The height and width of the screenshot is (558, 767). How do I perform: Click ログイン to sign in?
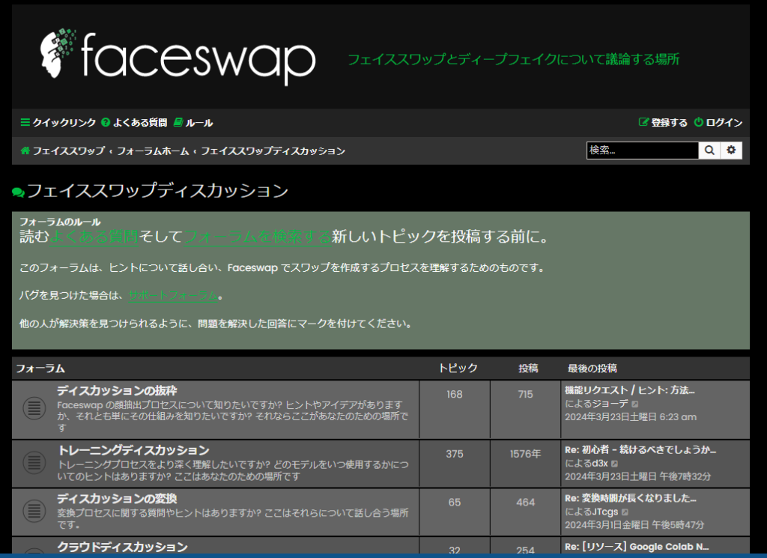[x=718, y=123]
